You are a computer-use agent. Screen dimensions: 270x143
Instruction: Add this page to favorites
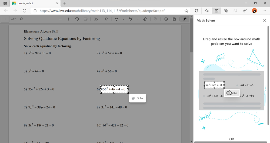186,11
